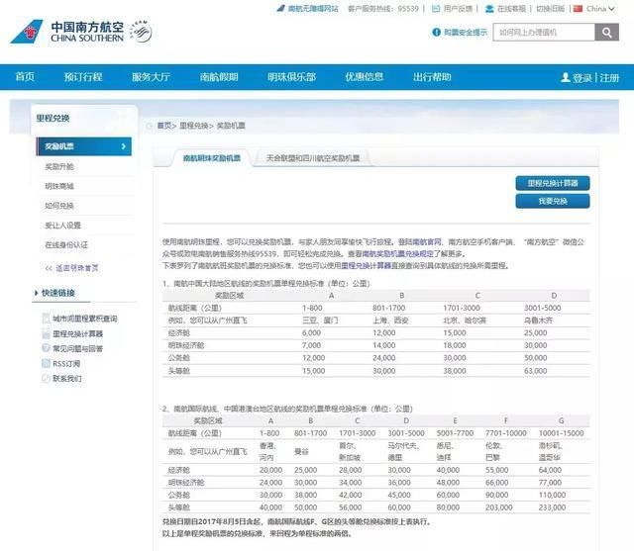Select 在线身份认证 in the sidebar
Viewport: 634px width, 551px height.
(66, 244)
